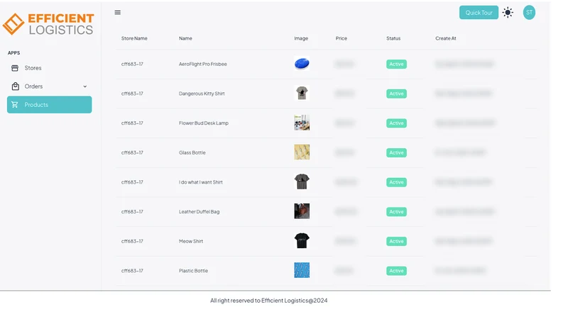Viewport: 568px width, 319px height.
Task: Click store name in Glass Bottle row
Action: tap(132, 152)
